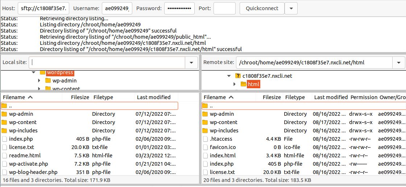Select the html folder in remote tree
This screenshot has width=406, height=187.
253,84
